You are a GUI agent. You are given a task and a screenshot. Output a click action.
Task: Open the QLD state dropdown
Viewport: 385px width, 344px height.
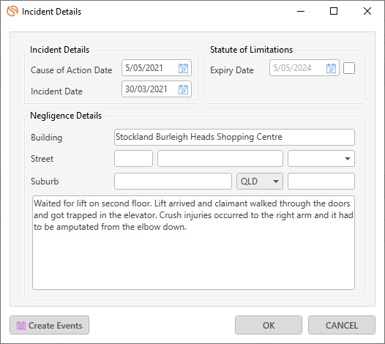(x=260, y=182)
